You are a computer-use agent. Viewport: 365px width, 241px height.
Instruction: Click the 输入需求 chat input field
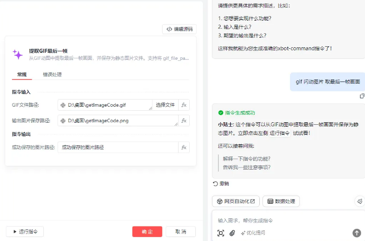pyautogui.click(x=286, y=220)
